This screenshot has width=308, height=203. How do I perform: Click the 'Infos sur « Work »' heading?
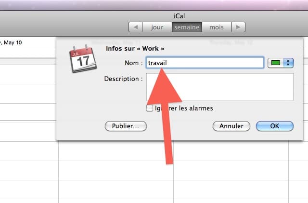click(x=135, y=49)
